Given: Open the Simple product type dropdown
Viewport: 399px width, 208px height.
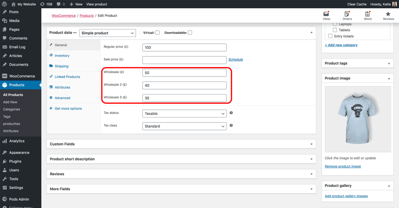Looking at the screenshot, I should pyautogui.click(x=108, y=33).
